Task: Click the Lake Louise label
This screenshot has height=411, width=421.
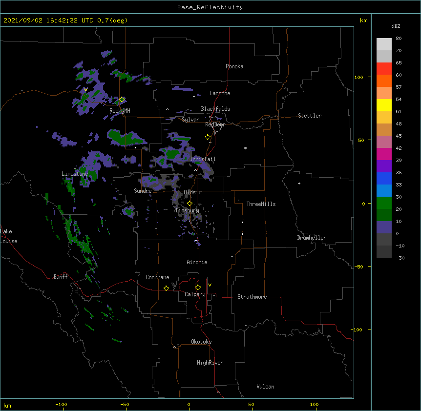Action: point(8,236)
